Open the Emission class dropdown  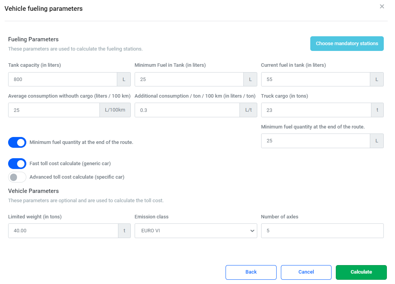coord(195,231)
